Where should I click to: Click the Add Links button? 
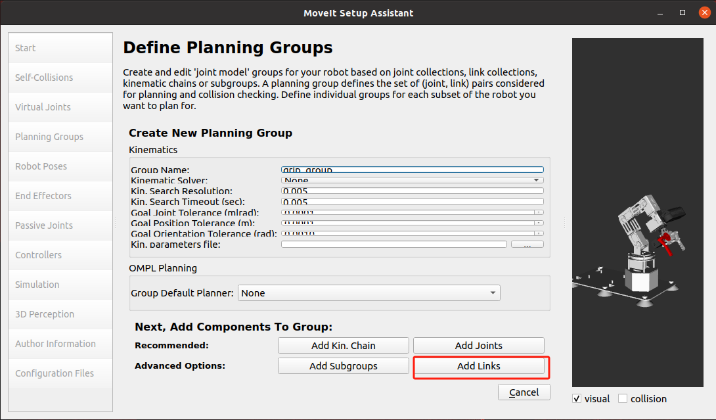(x=479, y=366)
